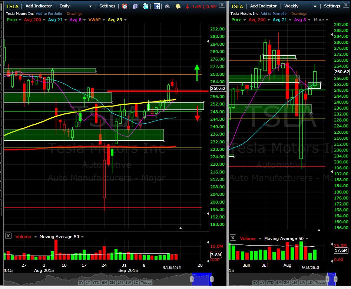The width and height of the screenshot is (351, 289).
Task: Click Drawings link in the Weekly chart
Action: click(299, 14)
